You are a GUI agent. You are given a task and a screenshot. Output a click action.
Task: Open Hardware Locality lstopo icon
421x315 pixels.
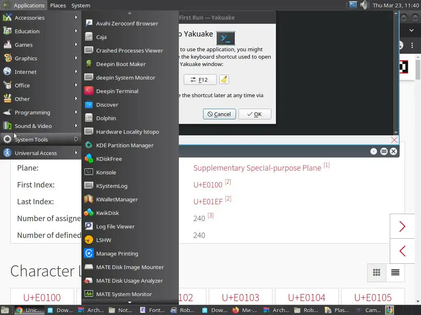point(89,132)
